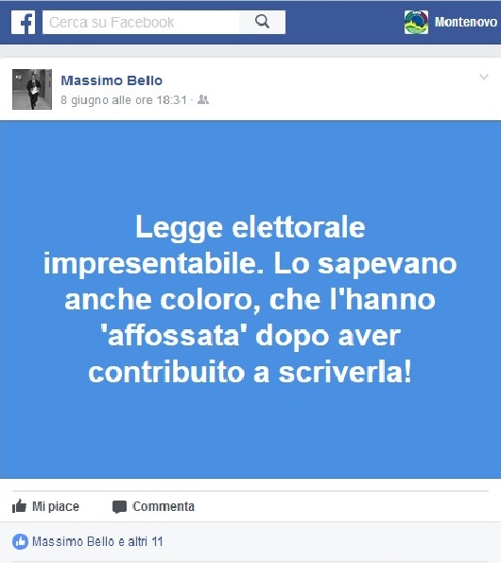Open the Montenovo profile thumbnail
The image size is (501, 563).
(x=416, y=23)
